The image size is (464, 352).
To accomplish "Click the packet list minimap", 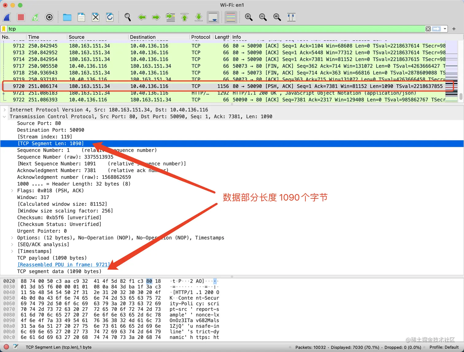I will click(451, 72).
